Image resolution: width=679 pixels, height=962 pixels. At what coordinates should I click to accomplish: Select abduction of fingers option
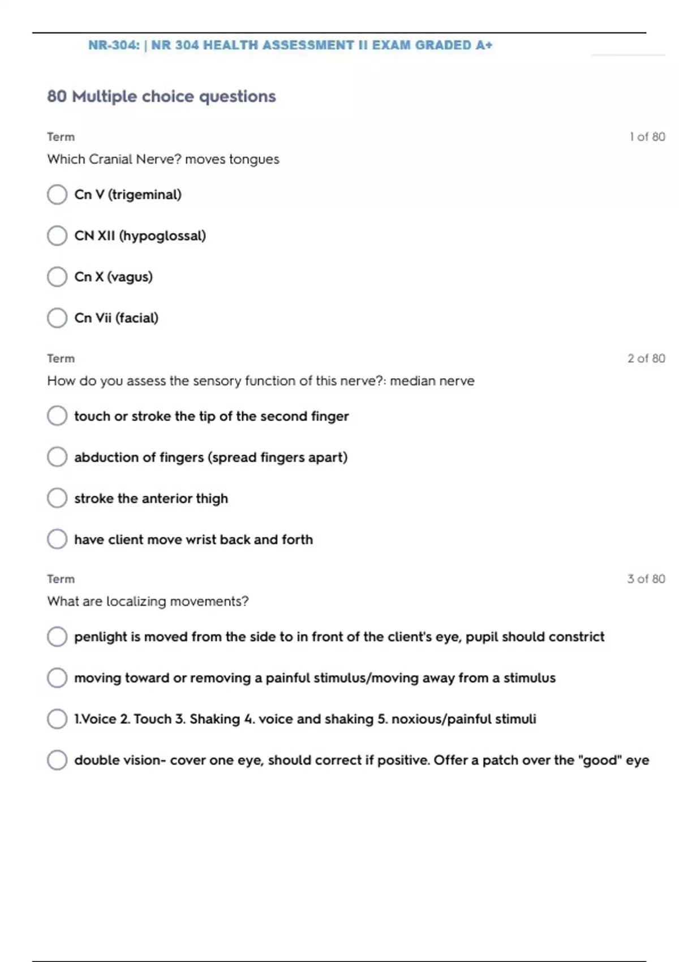57,457
